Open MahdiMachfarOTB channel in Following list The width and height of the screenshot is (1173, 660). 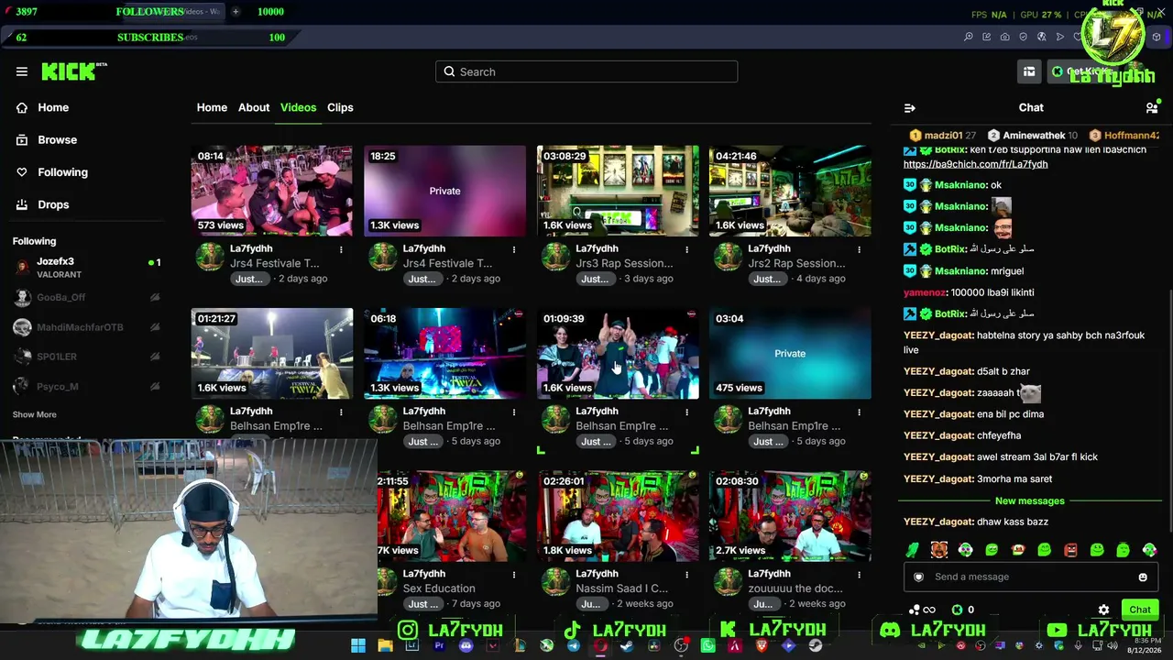coord(87,327)
